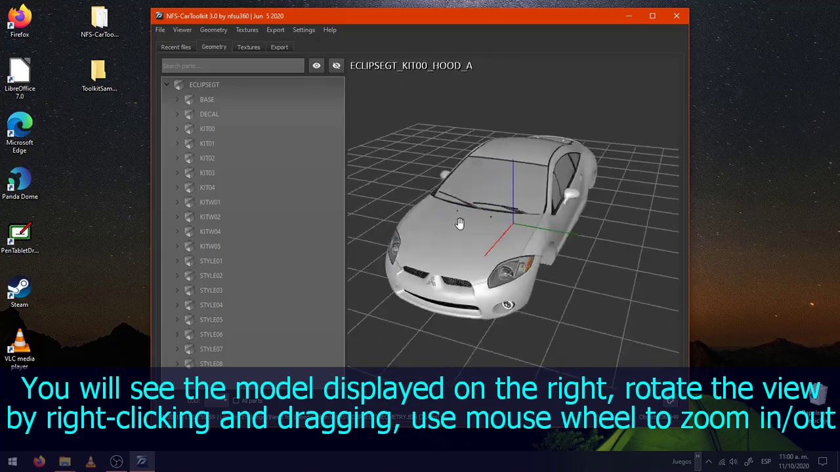Image resolution: width=840 pixels, height=472 pixels.
Task: Click the KIT02 mesh cube icon
Action: pos(189,158)
